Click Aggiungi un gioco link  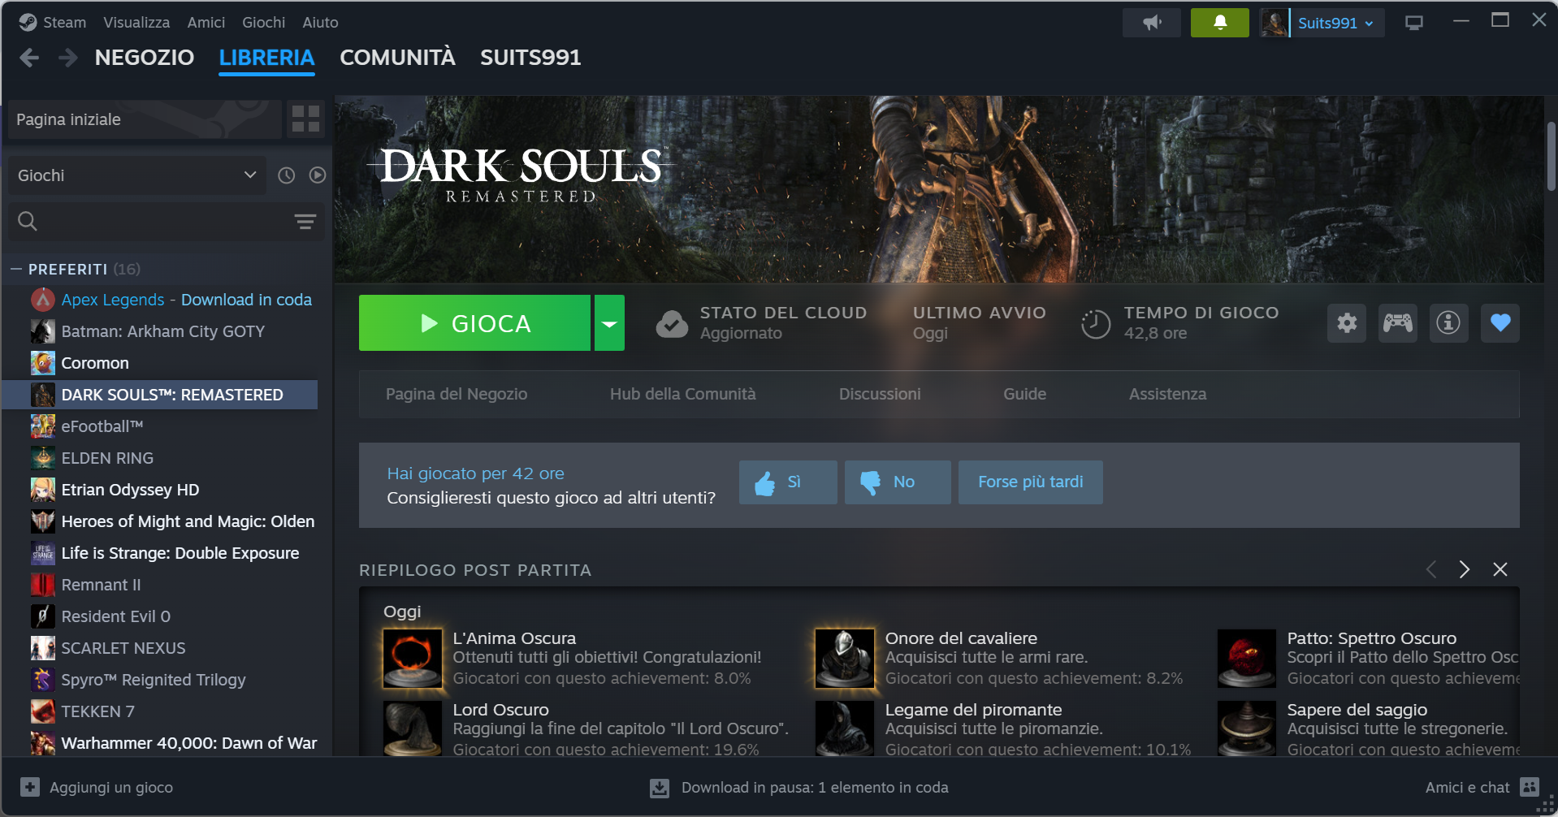click(x=111, y=787)
